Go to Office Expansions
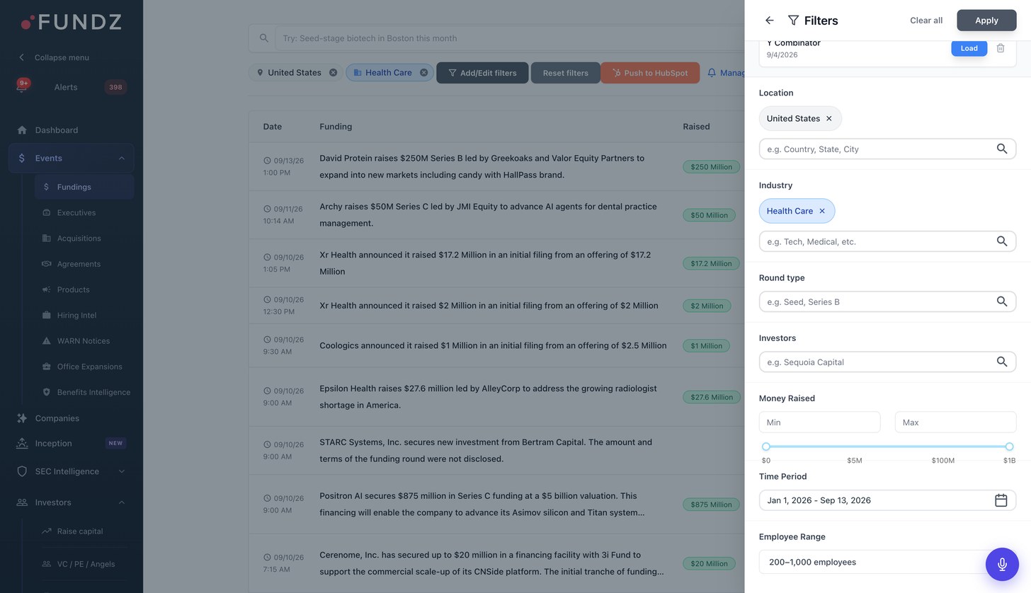This screenshot has height=593, width=1031. point(89,367)
